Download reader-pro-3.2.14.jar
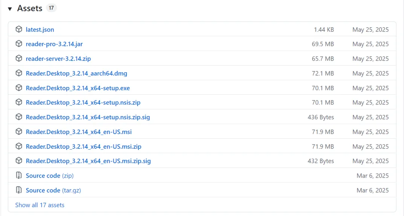The width and height of the screenshot is (404, 216). tap(54, 44)
